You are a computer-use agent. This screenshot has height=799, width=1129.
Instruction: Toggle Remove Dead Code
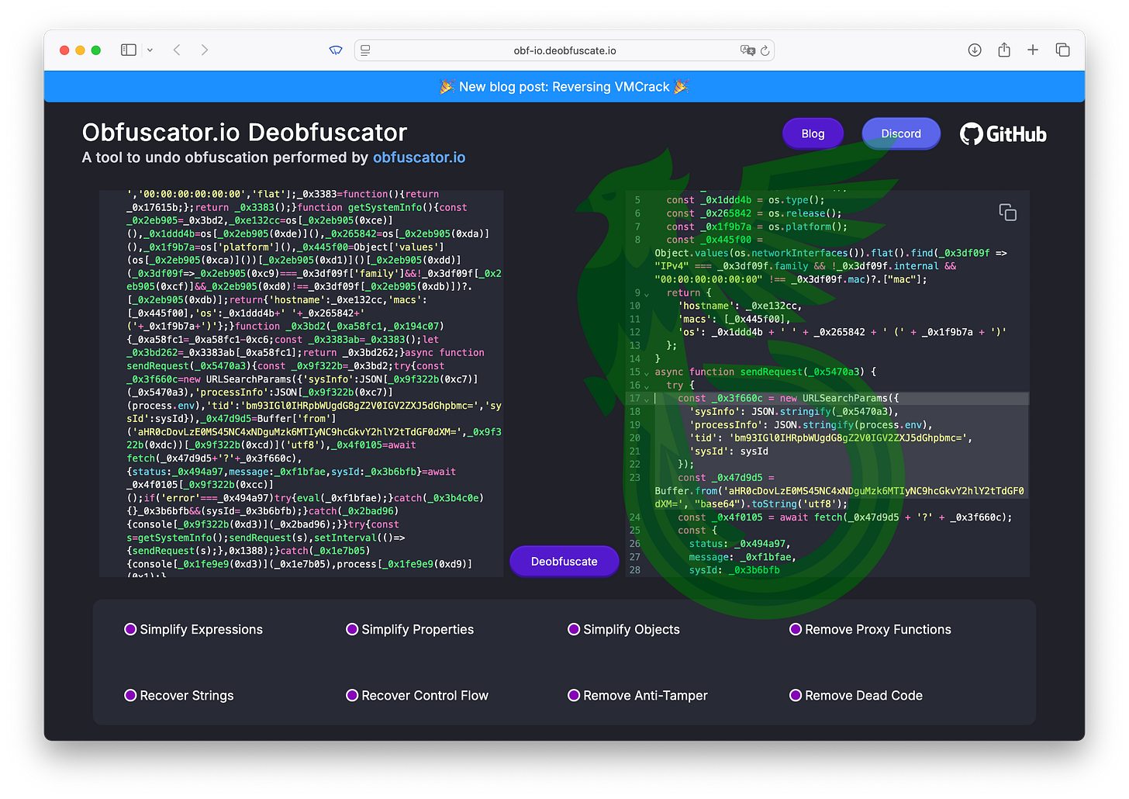[796, 695]
